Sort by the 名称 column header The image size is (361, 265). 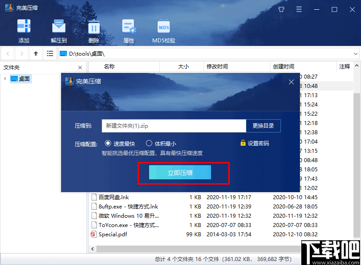coord(109,67)
